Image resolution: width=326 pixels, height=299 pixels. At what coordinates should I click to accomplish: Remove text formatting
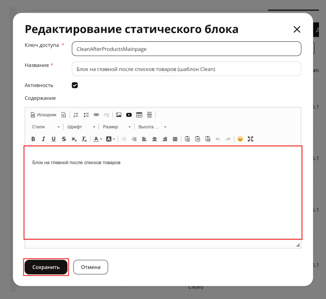point(84,139)
